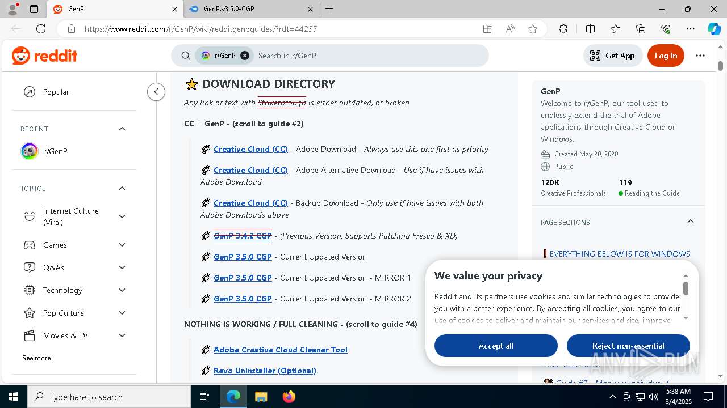
Task: Open Creative Cloud (CC) Backup Download link
Action: pyautogui.click(x=250, y=203)
